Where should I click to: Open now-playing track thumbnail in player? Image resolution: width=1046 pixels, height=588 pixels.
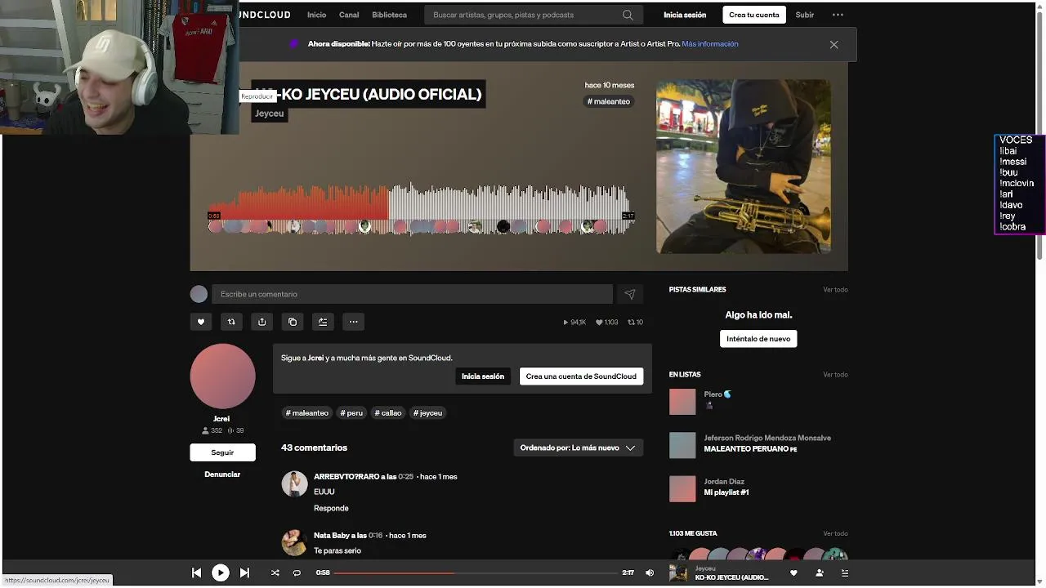(678, 573)
